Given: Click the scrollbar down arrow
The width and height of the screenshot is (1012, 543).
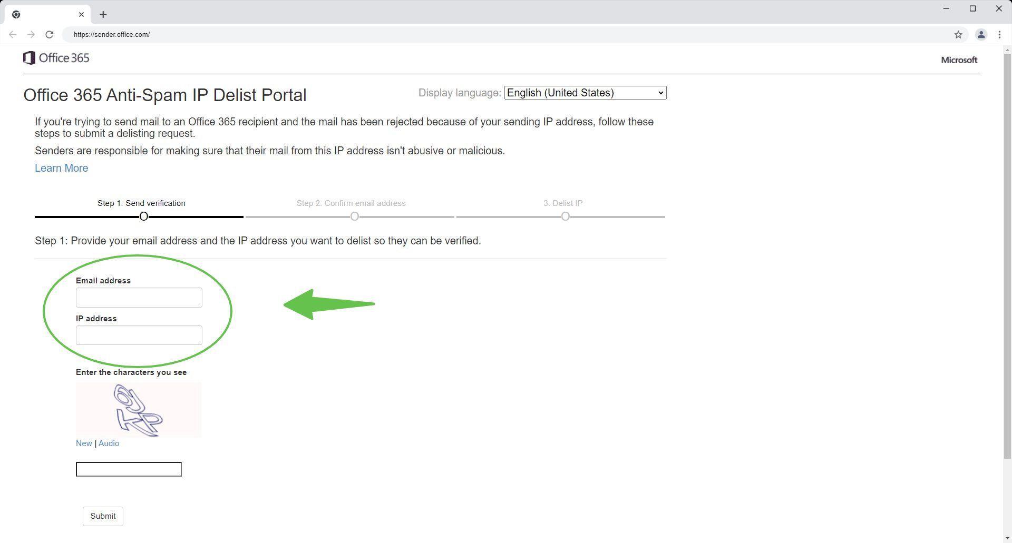Looking at the screenshot, I should click(1007, 539).
